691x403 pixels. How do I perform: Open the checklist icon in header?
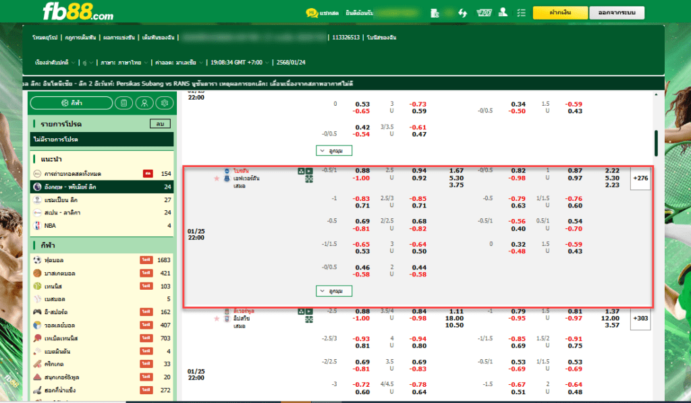522,13
